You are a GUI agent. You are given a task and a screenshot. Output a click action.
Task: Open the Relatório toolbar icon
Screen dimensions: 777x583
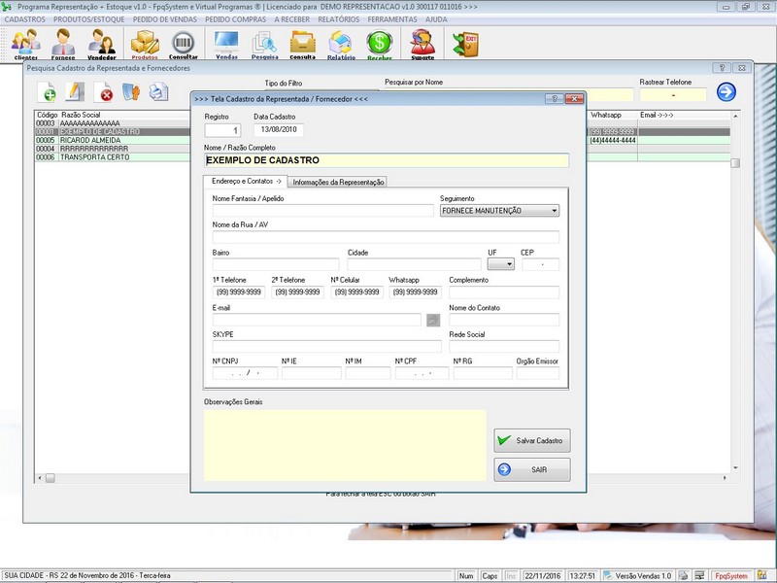tap(341, 44)
